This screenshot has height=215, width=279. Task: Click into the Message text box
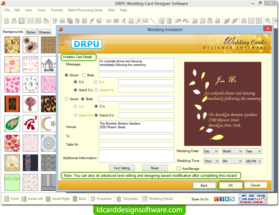point(136,65)
